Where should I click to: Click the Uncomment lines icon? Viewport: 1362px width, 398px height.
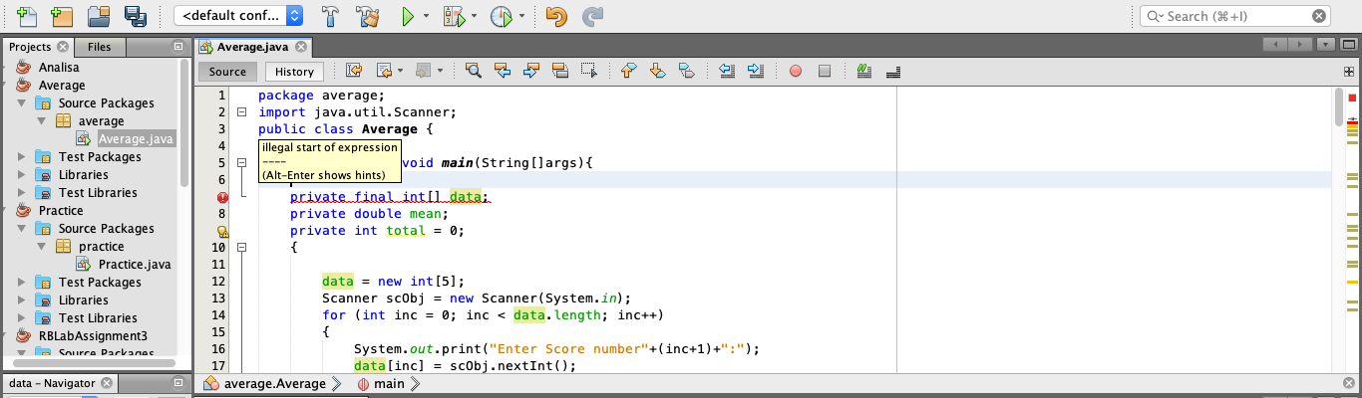click(893, 71)
